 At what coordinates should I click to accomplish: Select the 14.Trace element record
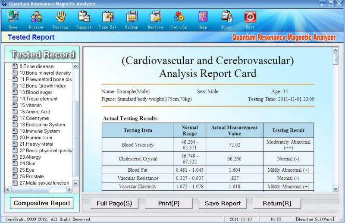coord(38,99)
